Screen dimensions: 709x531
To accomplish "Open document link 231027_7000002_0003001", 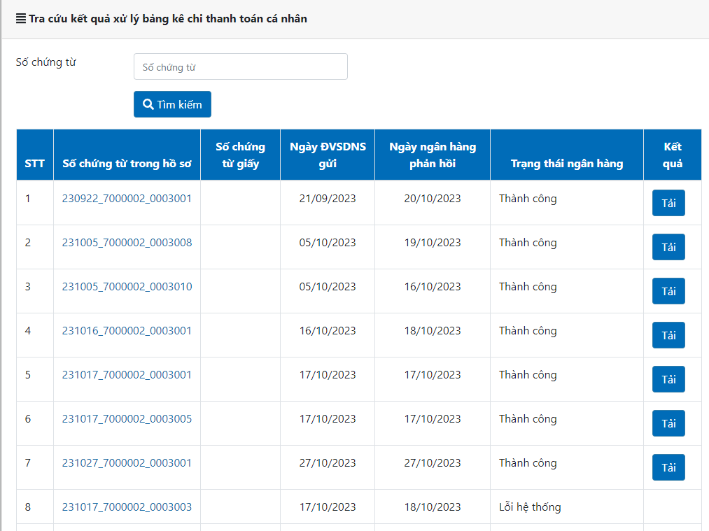I will click(127, 462).
